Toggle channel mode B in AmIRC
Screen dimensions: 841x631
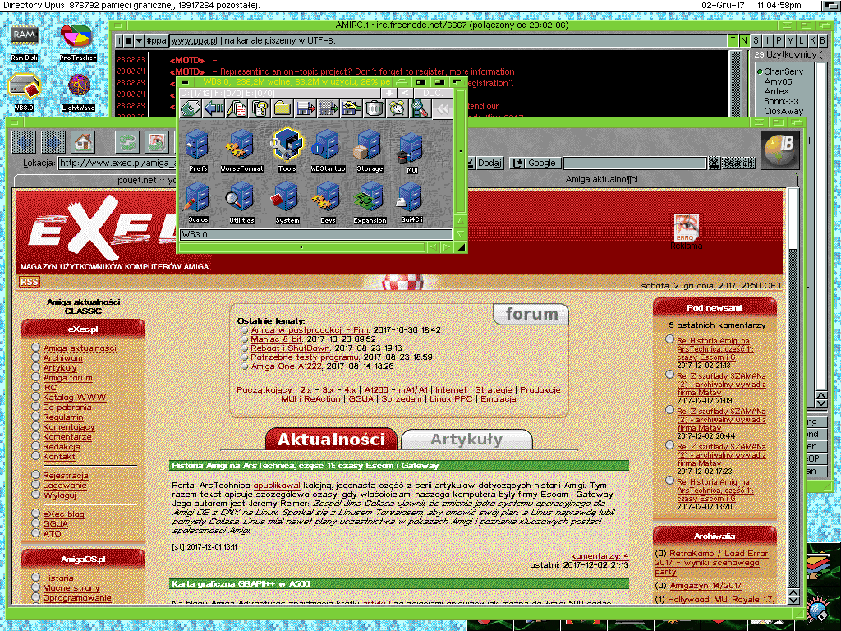coord(822,41)
